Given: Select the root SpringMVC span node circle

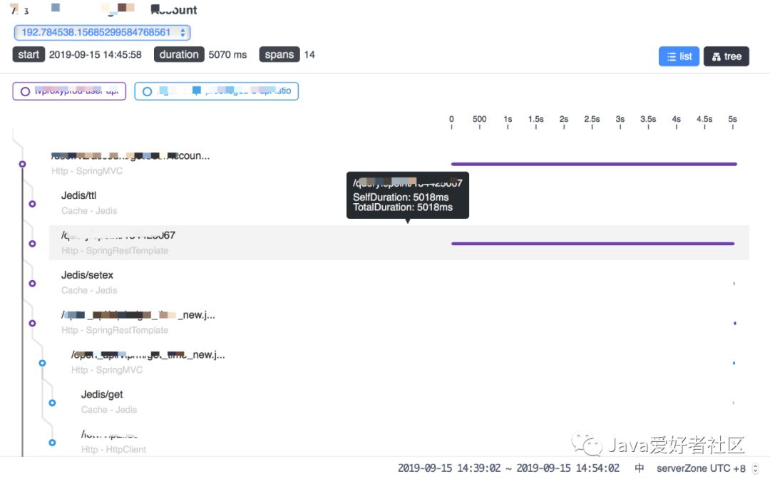Looking at the screenshot, I should click(x=22, y=164).
